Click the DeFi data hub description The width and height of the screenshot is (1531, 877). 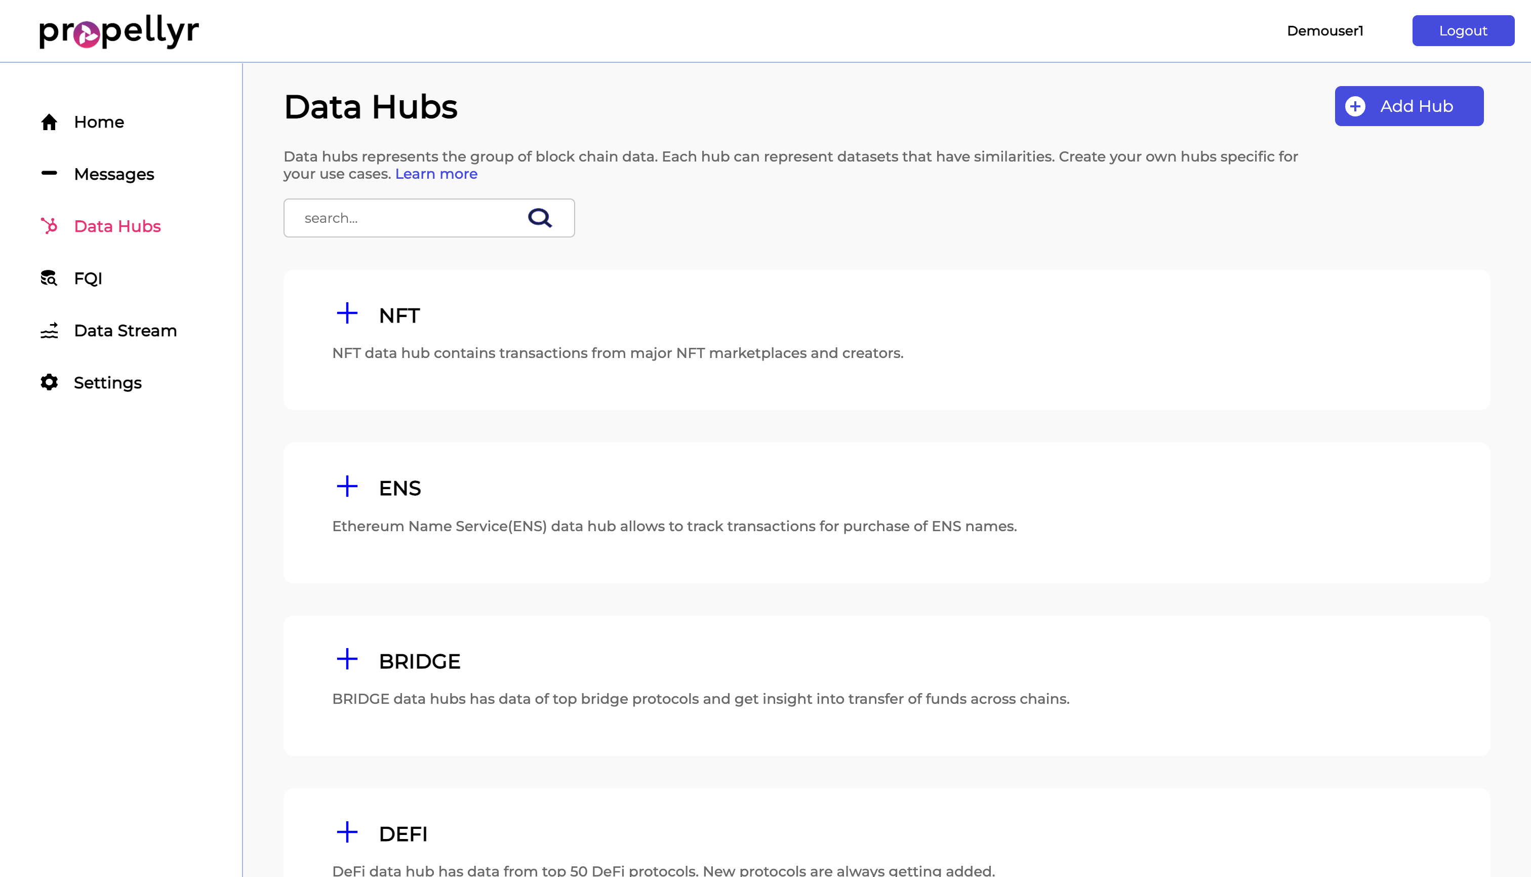[x=664, y=870]
